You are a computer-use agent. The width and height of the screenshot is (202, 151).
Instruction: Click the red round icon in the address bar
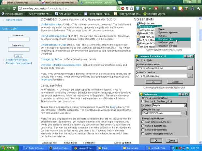pyautogui.click(x=123, y=8)
